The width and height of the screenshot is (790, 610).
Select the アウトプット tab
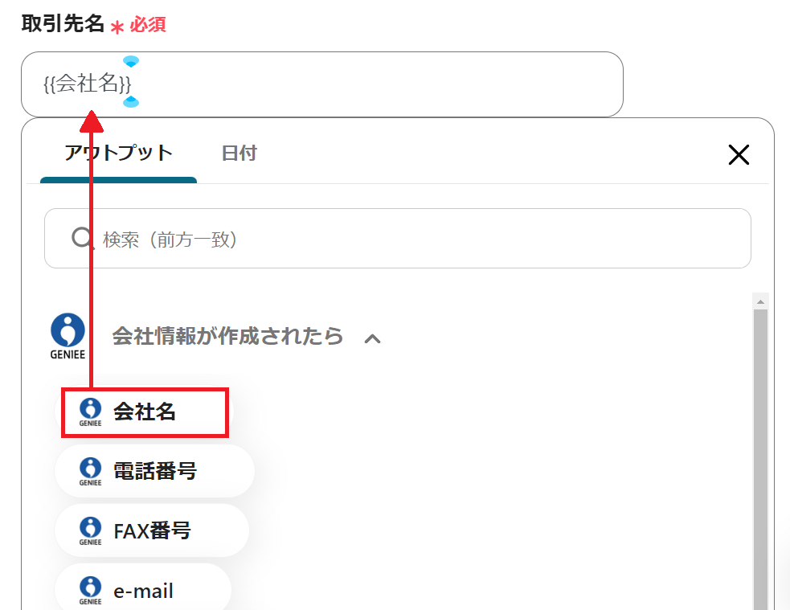118,153
